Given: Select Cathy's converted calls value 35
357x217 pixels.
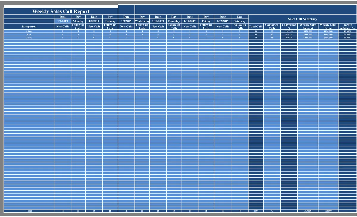Looking at the screenshot, I should 272,38.
